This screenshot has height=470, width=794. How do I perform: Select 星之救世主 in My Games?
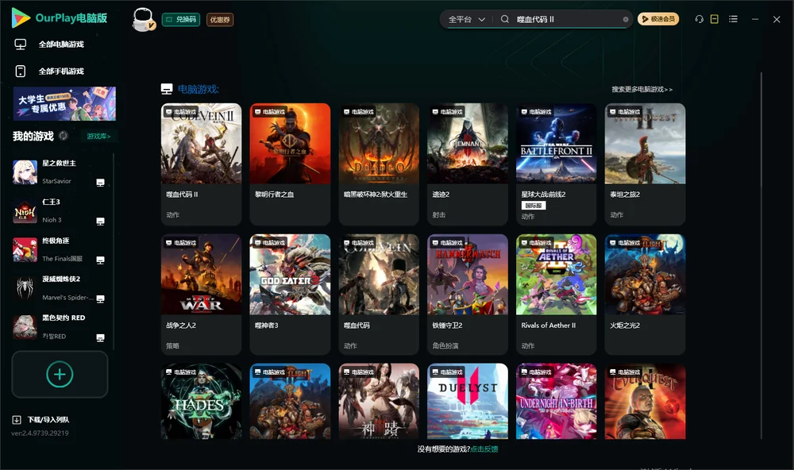coord(60,172)
